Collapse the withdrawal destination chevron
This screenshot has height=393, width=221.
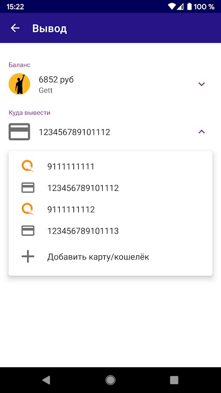pyautogui.click(x=202, y=131)
